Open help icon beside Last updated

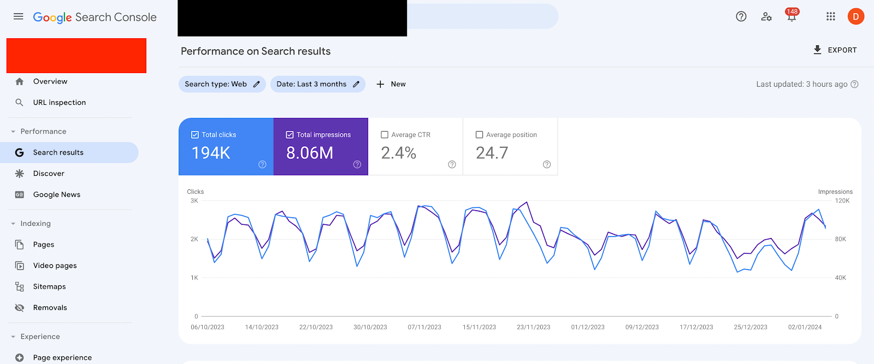[x=855, y=84]
